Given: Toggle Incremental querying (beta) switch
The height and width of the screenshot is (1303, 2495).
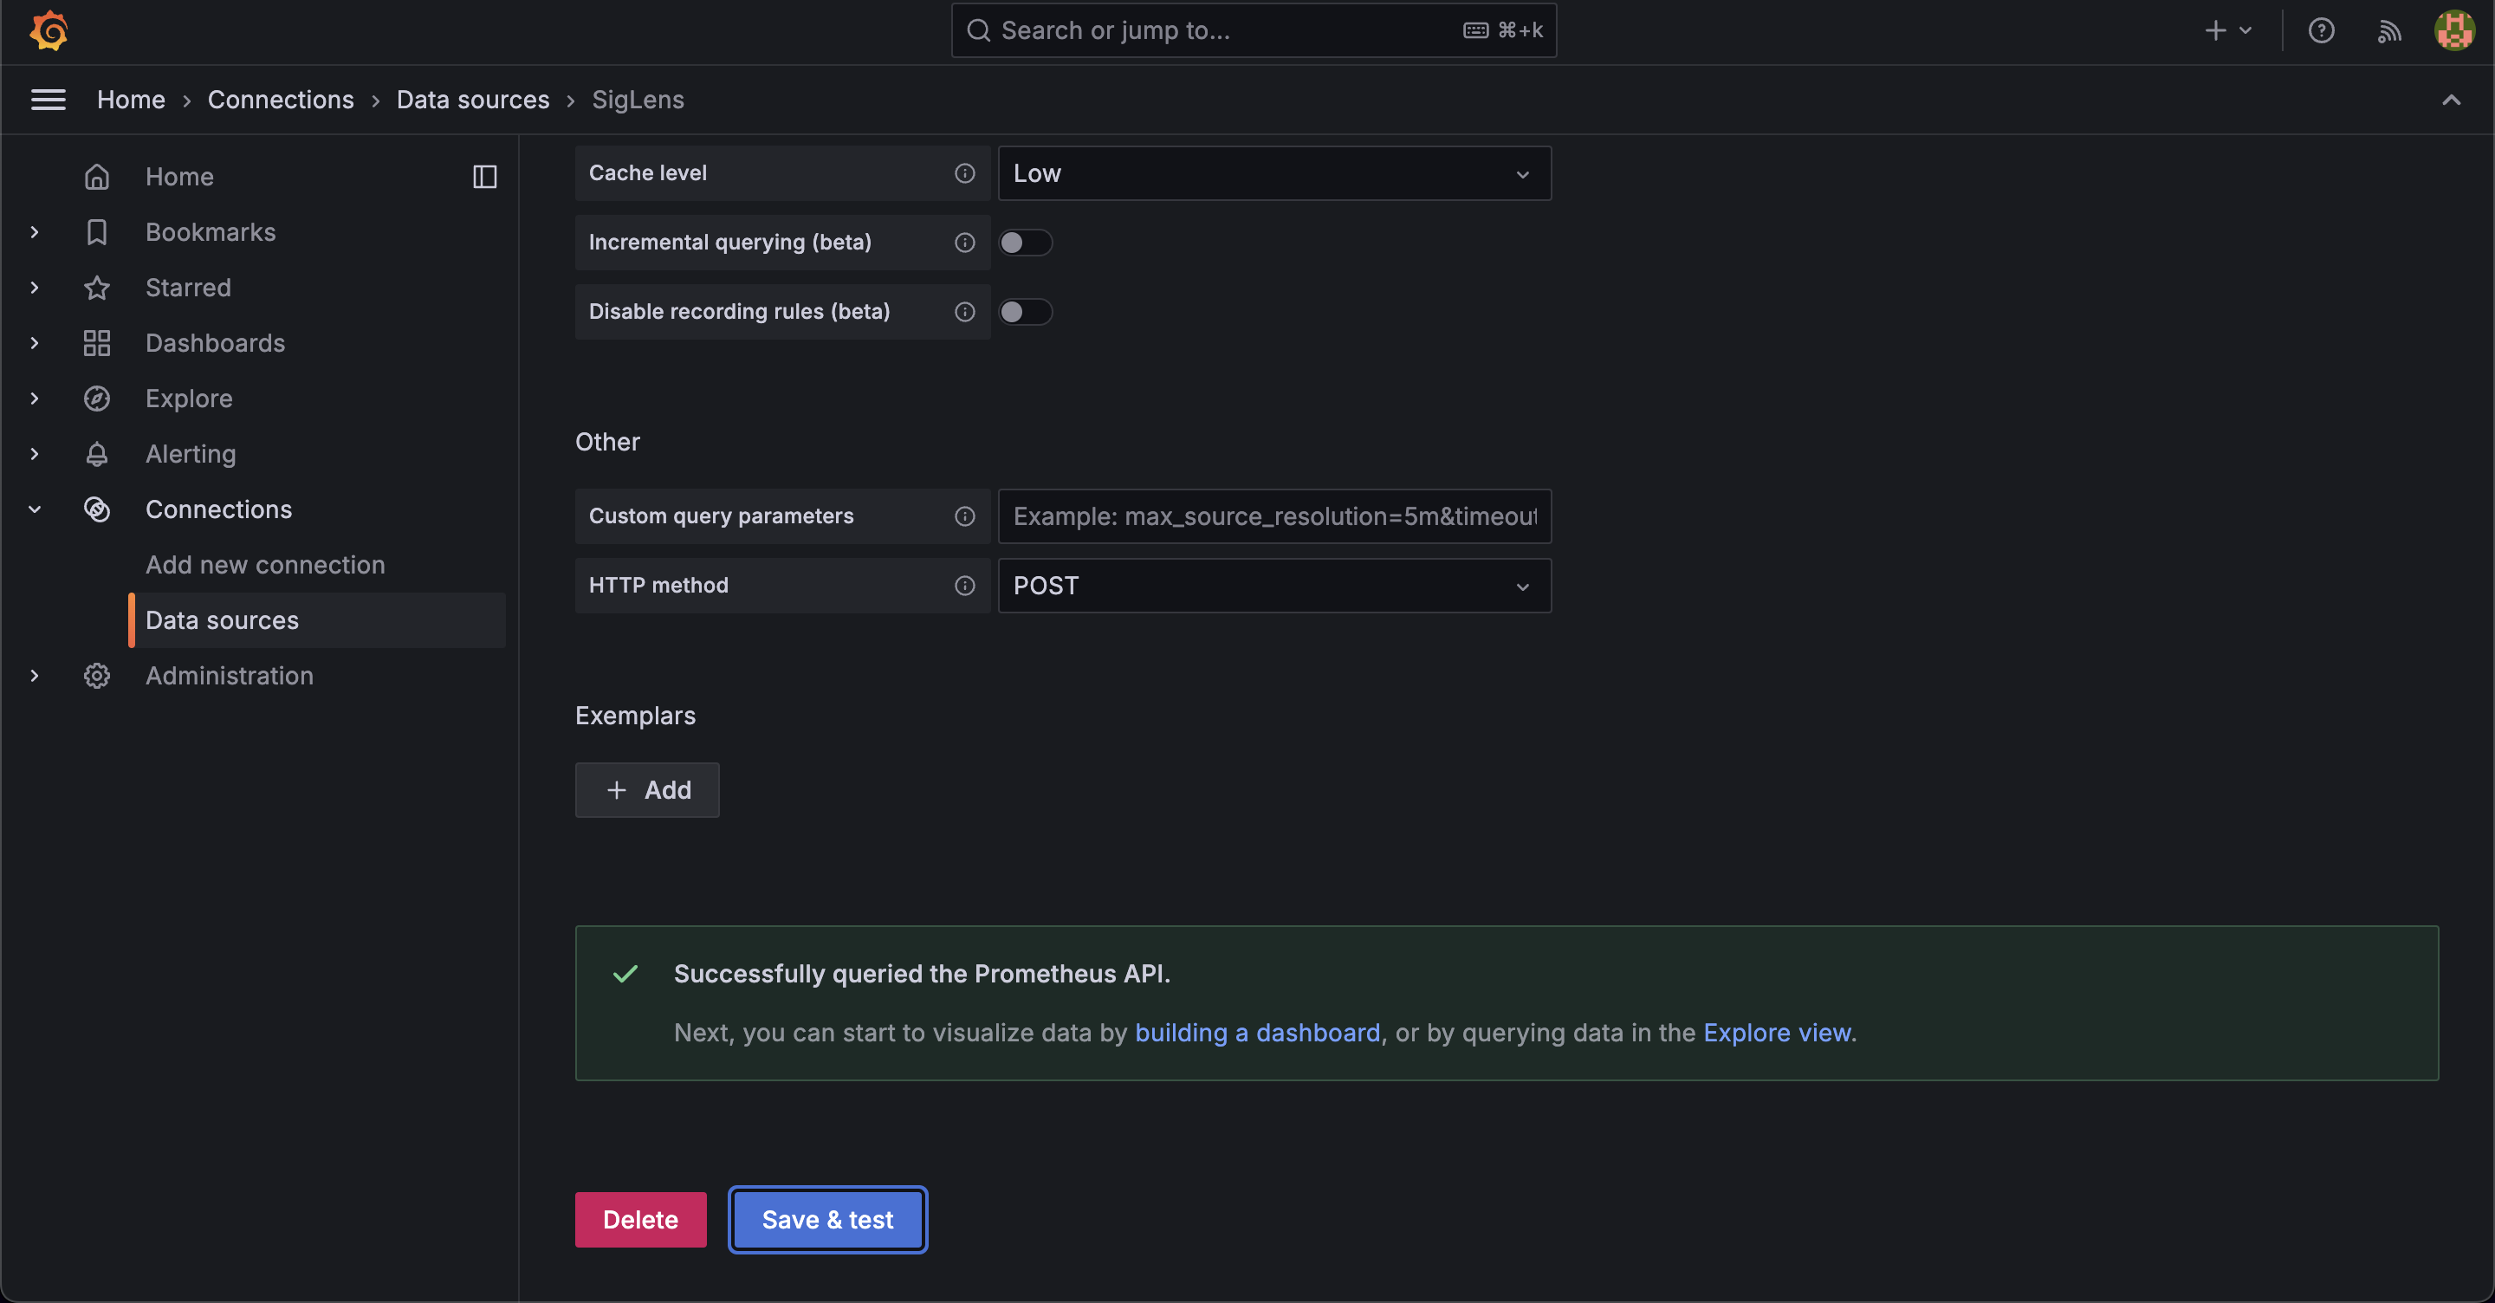Looking at the screenshot, I should 1025,243.
